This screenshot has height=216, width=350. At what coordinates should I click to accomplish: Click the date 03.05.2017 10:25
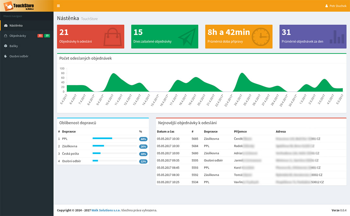[x=168, y=182]
